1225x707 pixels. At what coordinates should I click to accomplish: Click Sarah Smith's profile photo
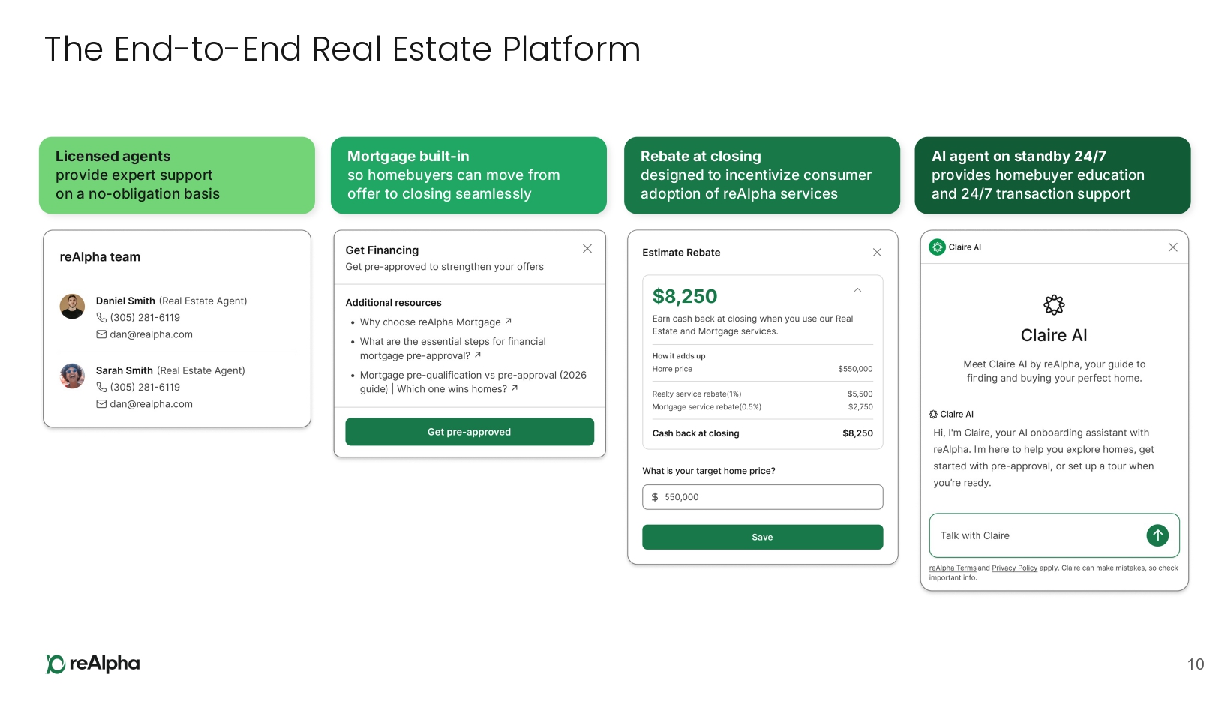pyautogui.click(x=72, y=376)
